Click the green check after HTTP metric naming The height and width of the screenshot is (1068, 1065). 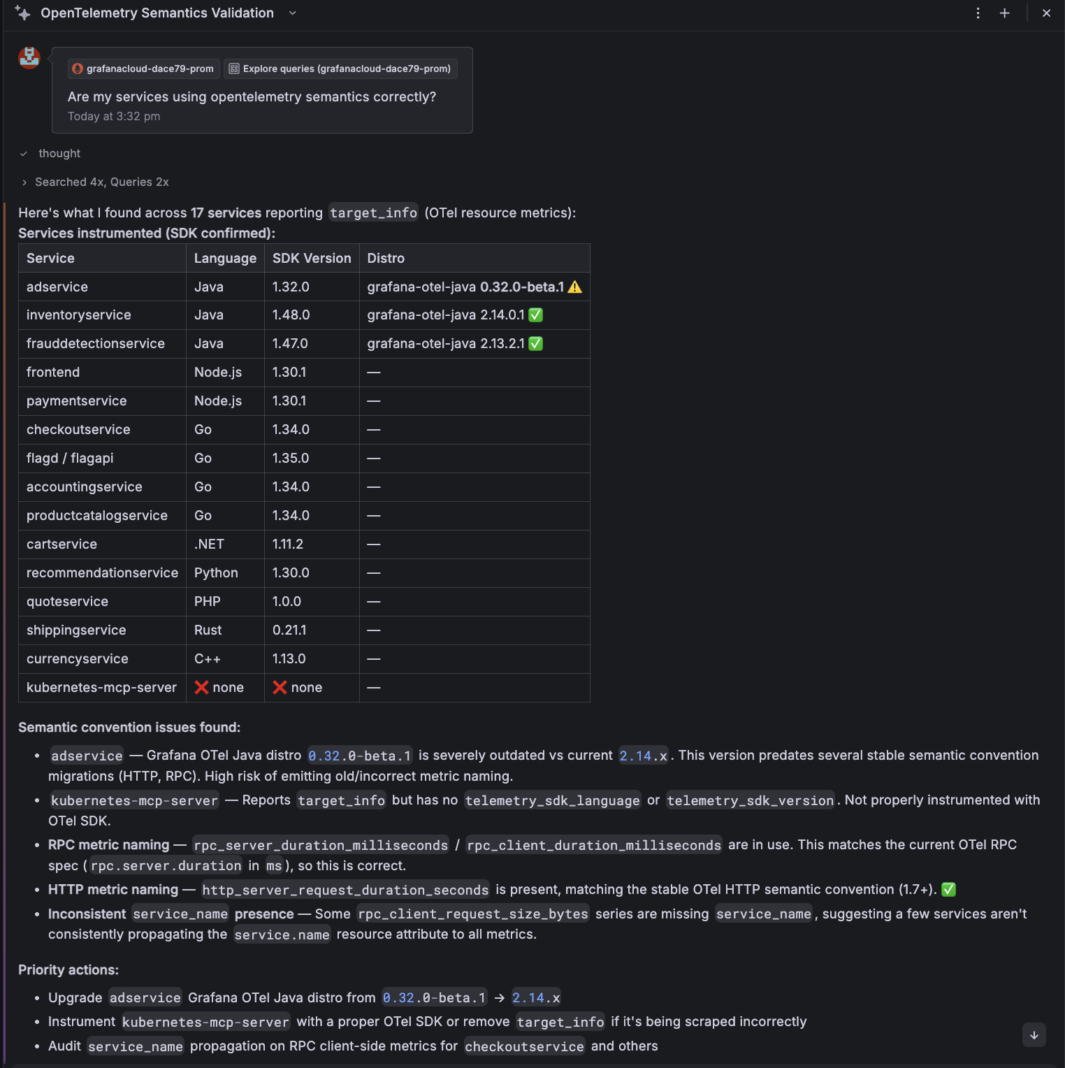click(x=949, y=890)
